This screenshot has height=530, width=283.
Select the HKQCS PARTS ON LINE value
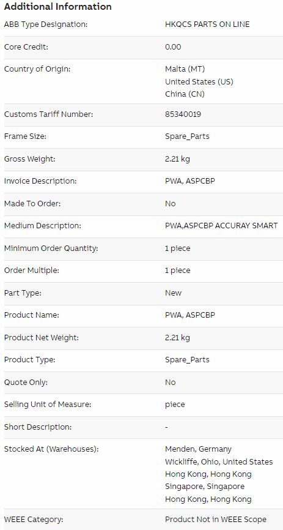[x=207, y=24]
